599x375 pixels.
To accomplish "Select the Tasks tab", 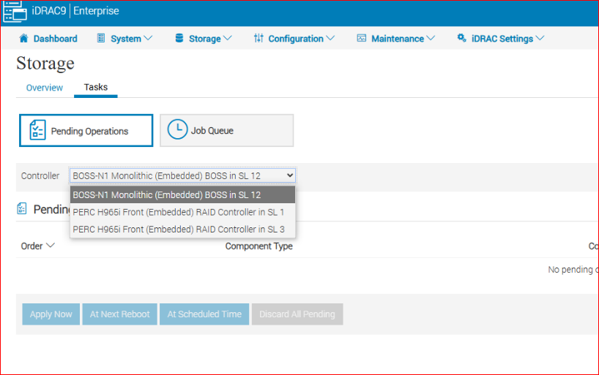I will coord(96,88).
